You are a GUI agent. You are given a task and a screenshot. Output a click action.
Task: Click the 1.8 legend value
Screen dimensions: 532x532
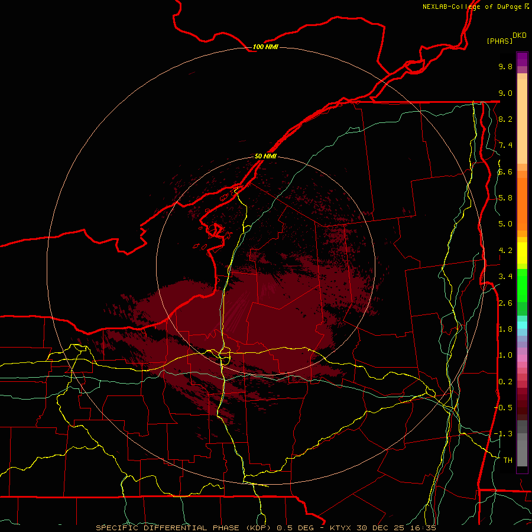pos(505,329)
